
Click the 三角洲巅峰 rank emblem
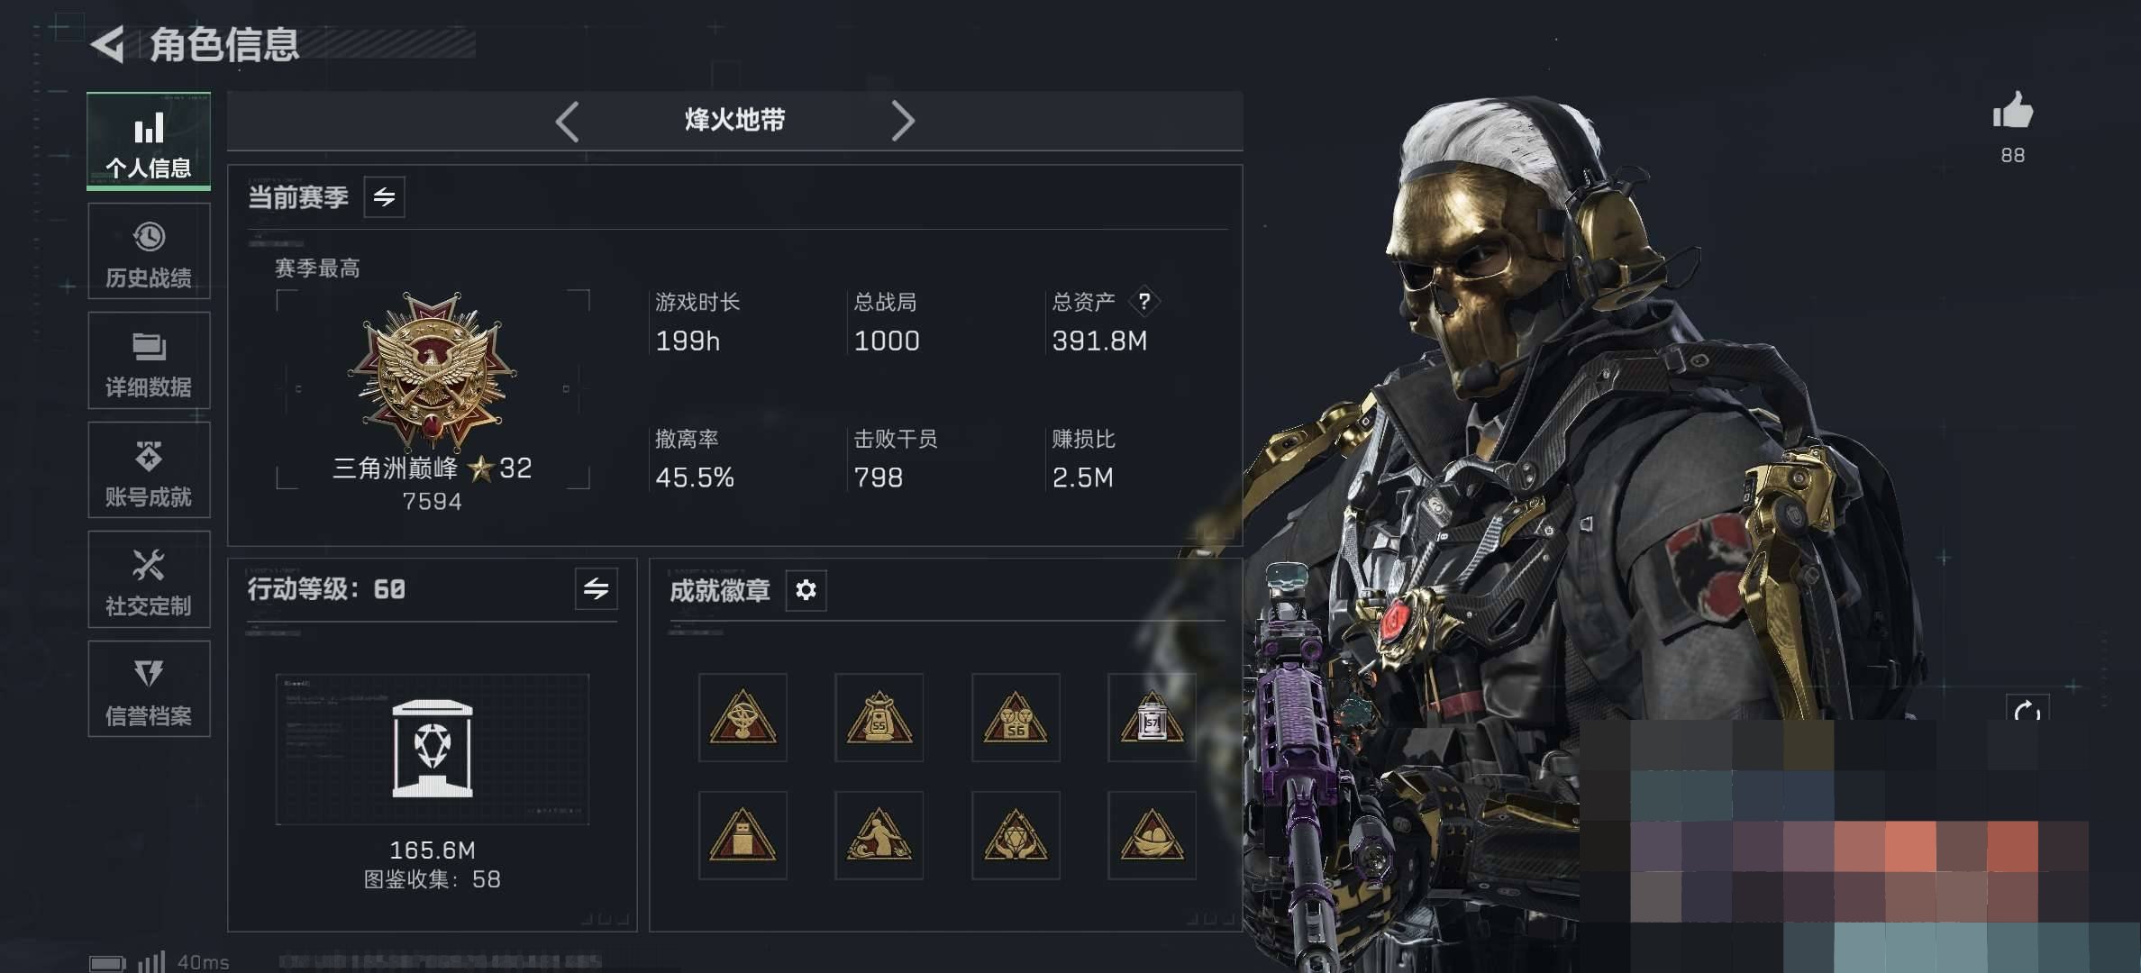point(433,370)
